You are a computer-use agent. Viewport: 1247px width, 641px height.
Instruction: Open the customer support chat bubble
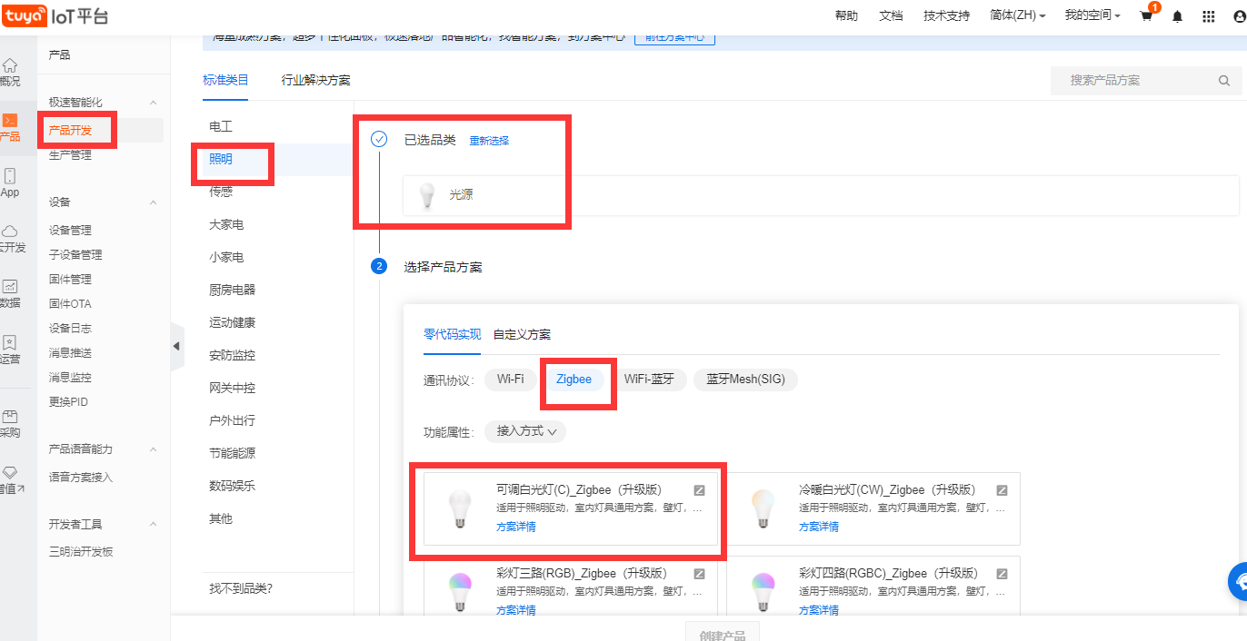(x=1237, y=581)
